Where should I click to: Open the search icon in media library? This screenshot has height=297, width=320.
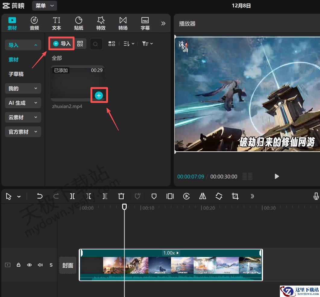96,44
